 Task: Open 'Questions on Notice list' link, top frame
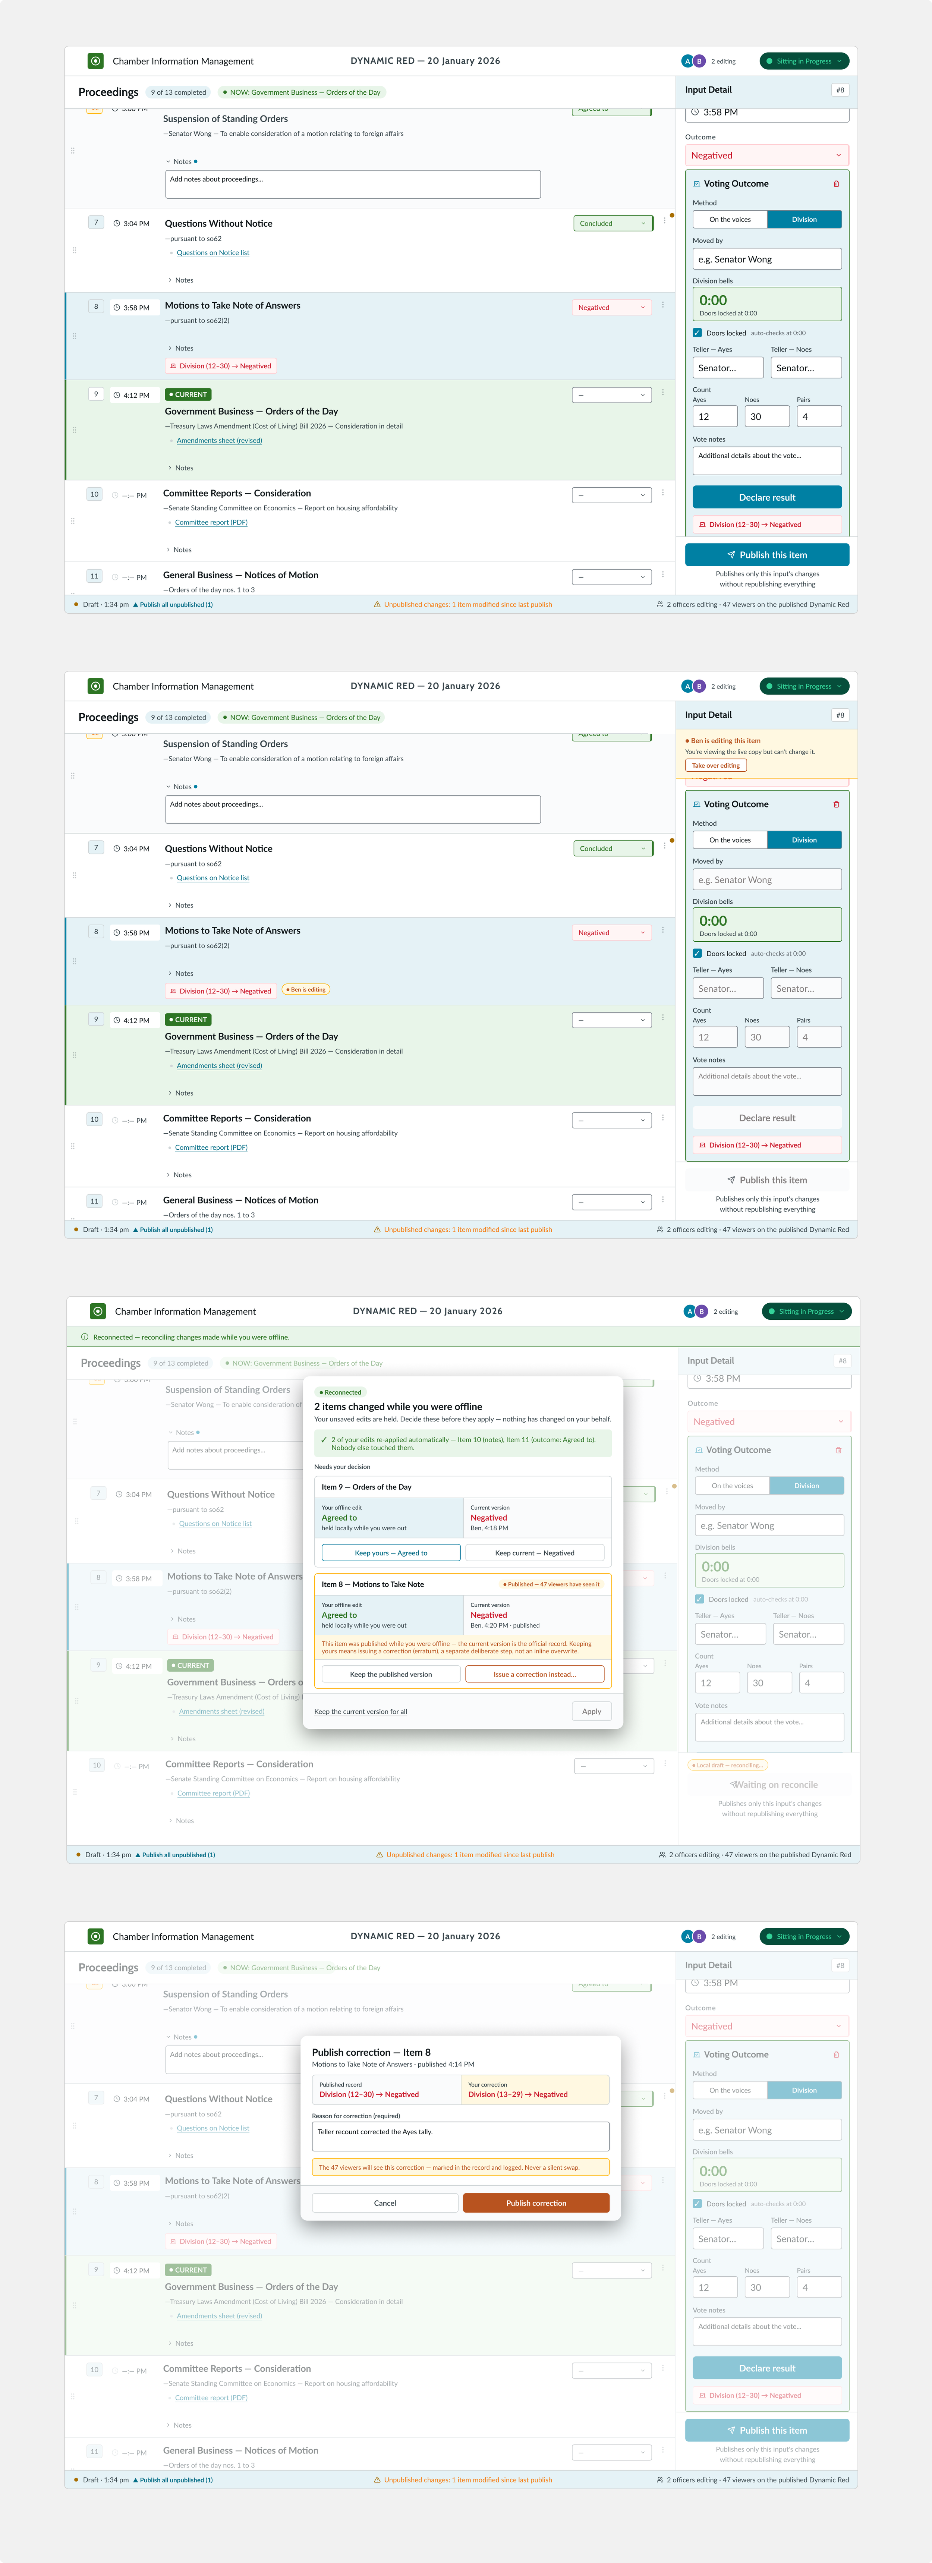pos(213,253)
